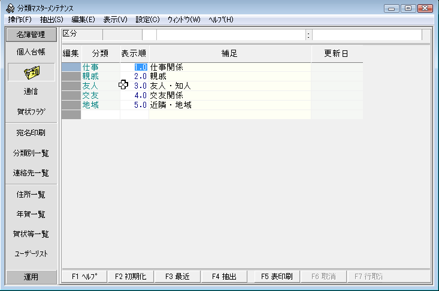The width and height of the screenshot is (439, 291).
Task: Click the 更新日 column header
Action: (336, 53)
